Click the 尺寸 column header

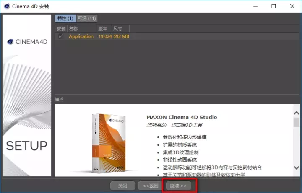[119, 28]
